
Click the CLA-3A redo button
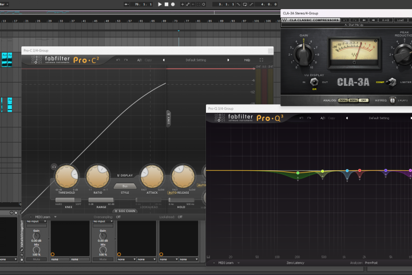tap(354, 20)
